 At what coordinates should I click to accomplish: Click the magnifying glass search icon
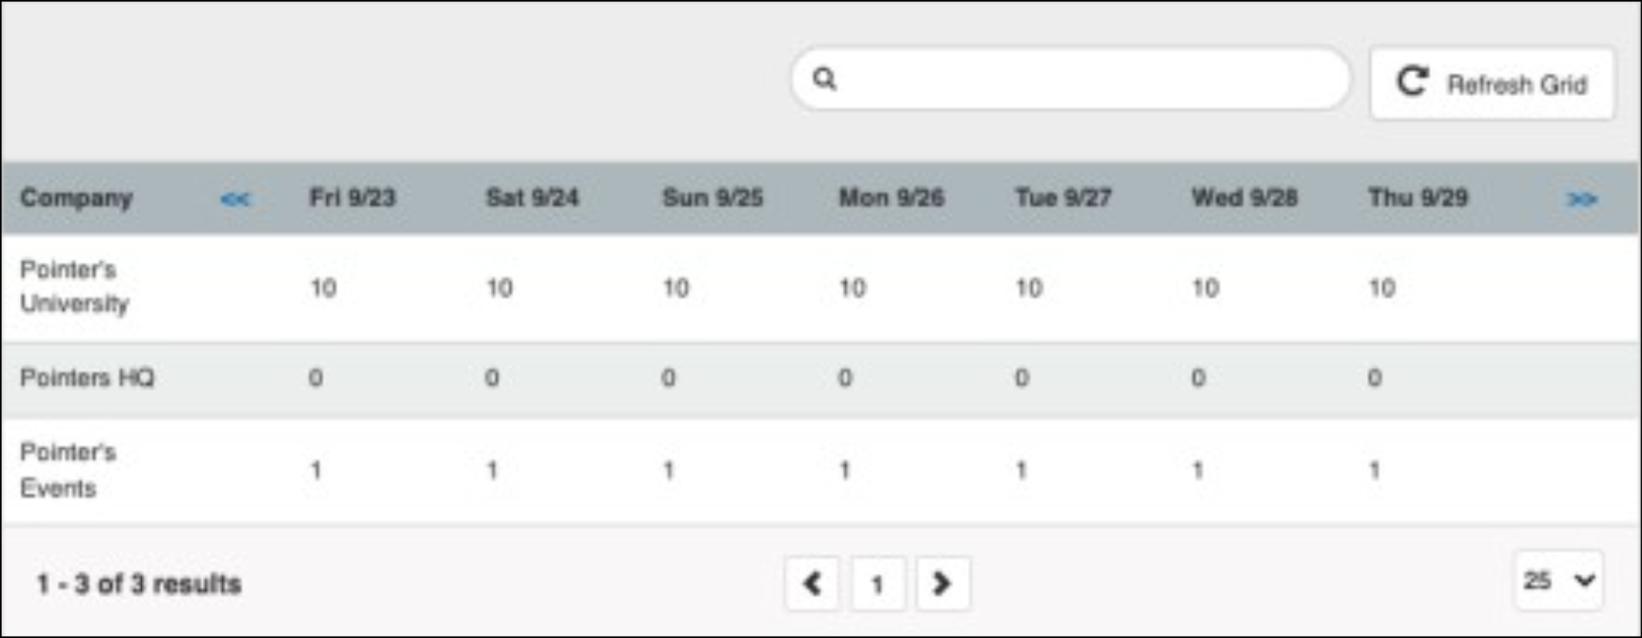tap(824, 79)
